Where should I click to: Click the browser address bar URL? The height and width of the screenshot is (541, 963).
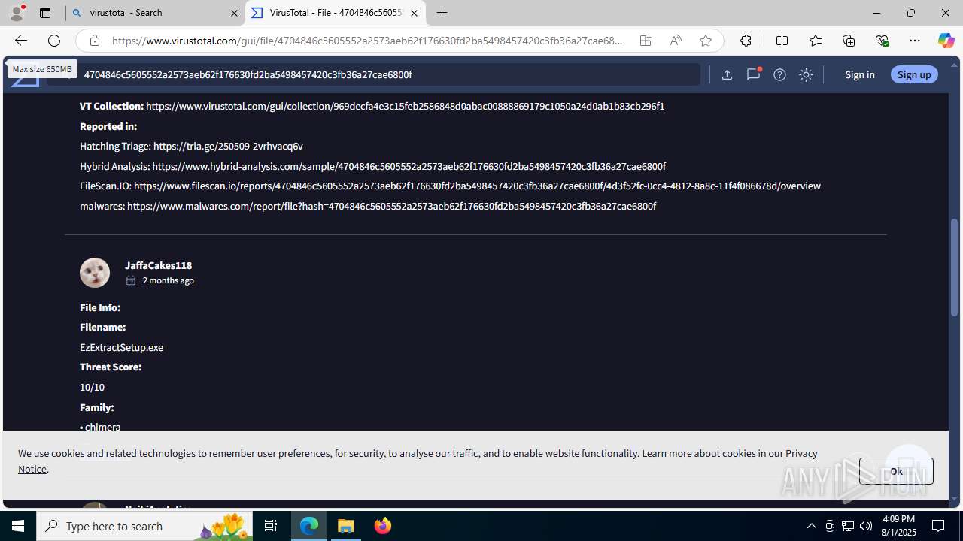367,41
